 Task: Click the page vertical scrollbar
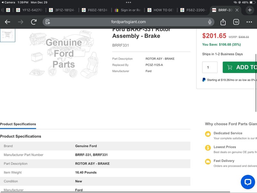tap(256, 83)
